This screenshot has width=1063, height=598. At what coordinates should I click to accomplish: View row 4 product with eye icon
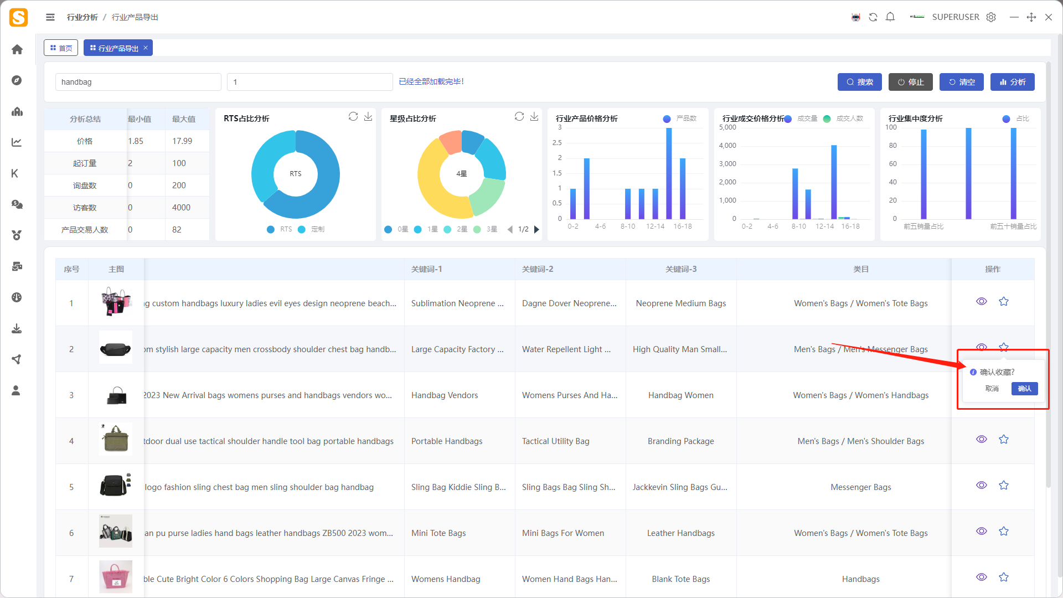(982, 439)
